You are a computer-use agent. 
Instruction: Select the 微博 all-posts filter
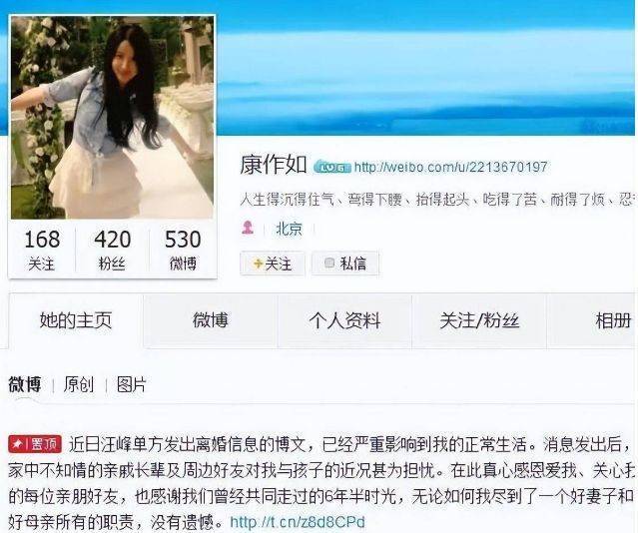[25, 384]
